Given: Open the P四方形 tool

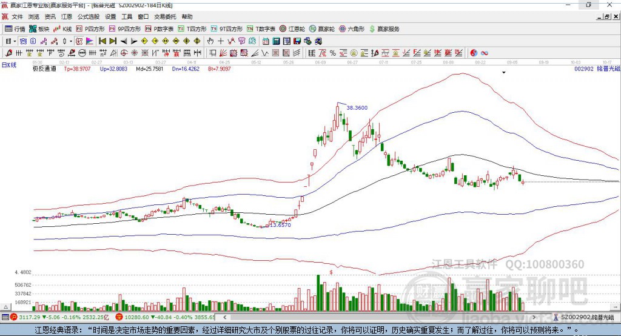Looking at the screenshot, I should (x=90, y=29).
